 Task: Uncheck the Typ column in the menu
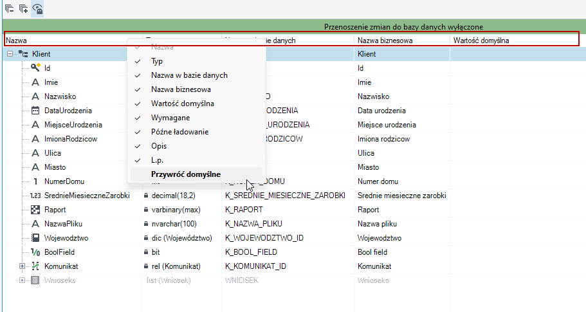pos(196,61)
